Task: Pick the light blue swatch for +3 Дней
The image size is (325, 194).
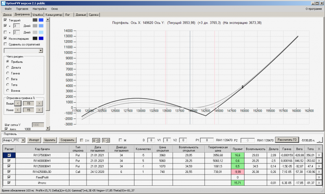Action: click(41, 26)
